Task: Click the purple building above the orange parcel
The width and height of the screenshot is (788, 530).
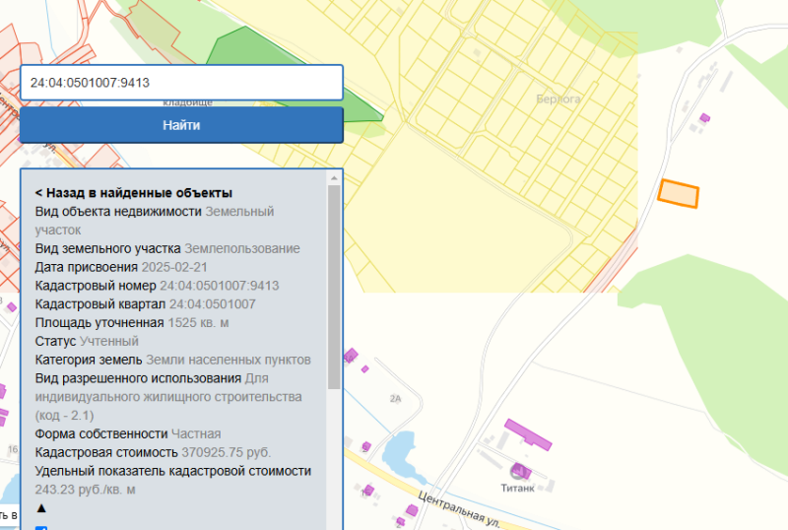Action: 705,118
